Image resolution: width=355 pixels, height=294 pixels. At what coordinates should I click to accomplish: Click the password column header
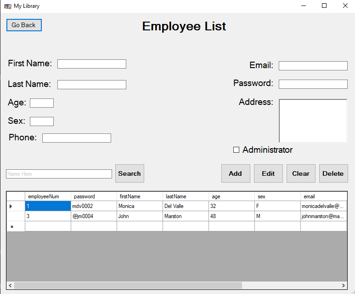tap(94, 196)
